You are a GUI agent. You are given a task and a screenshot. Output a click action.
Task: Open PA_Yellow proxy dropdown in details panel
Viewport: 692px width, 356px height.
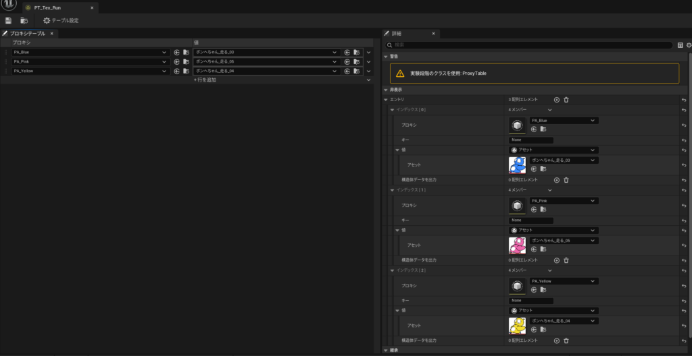click(563, 281)
